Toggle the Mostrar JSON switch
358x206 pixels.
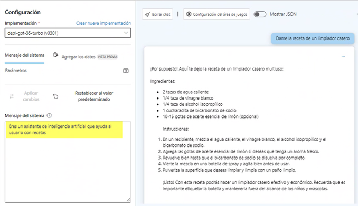pos(260,14)
